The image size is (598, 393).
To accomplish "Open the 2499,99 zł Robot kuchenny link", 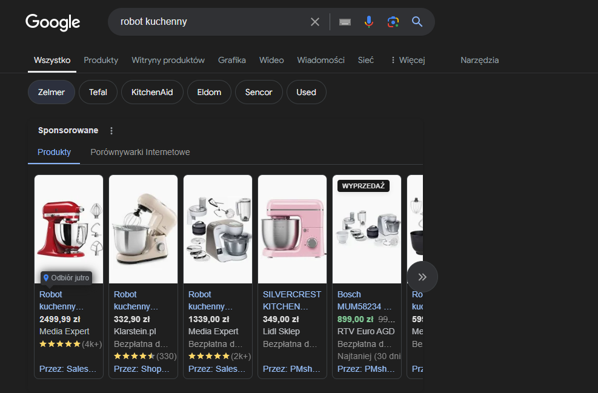I will pos(61,300).
